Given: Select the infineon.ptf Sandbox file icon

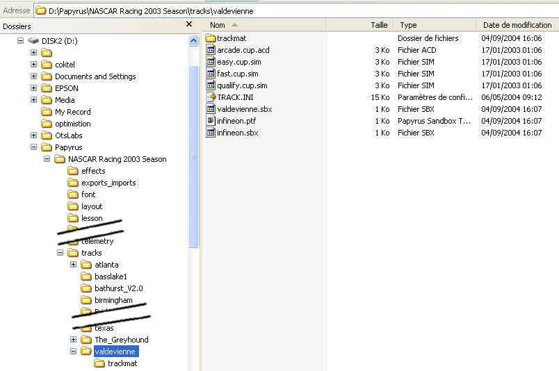Looking at the screenshot, I should 211,120.
